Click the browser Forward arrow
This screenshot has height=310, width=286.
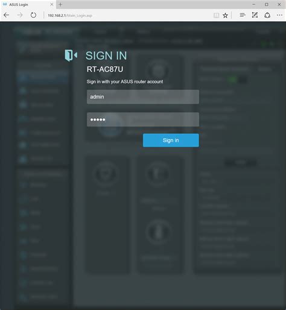click(x=20, y=15)
